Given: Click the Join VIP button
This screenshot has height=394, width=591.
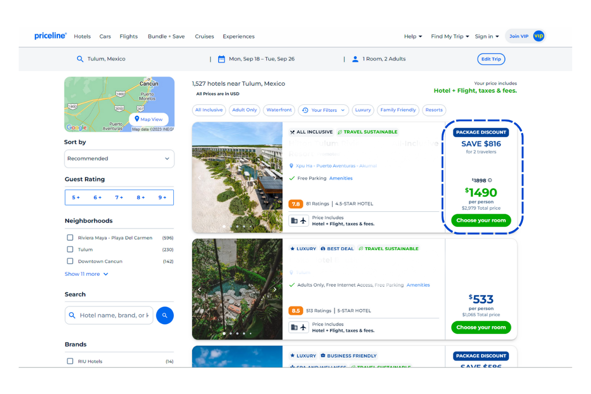Looking at the screenshot, I should [525, 36].
